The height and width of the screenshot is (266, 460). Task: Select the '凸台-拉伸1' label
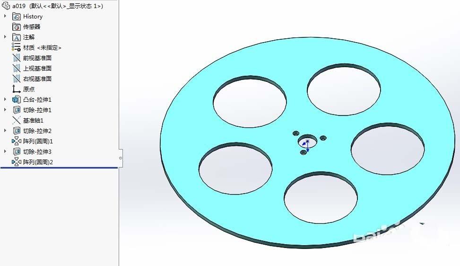pos(37,100)
